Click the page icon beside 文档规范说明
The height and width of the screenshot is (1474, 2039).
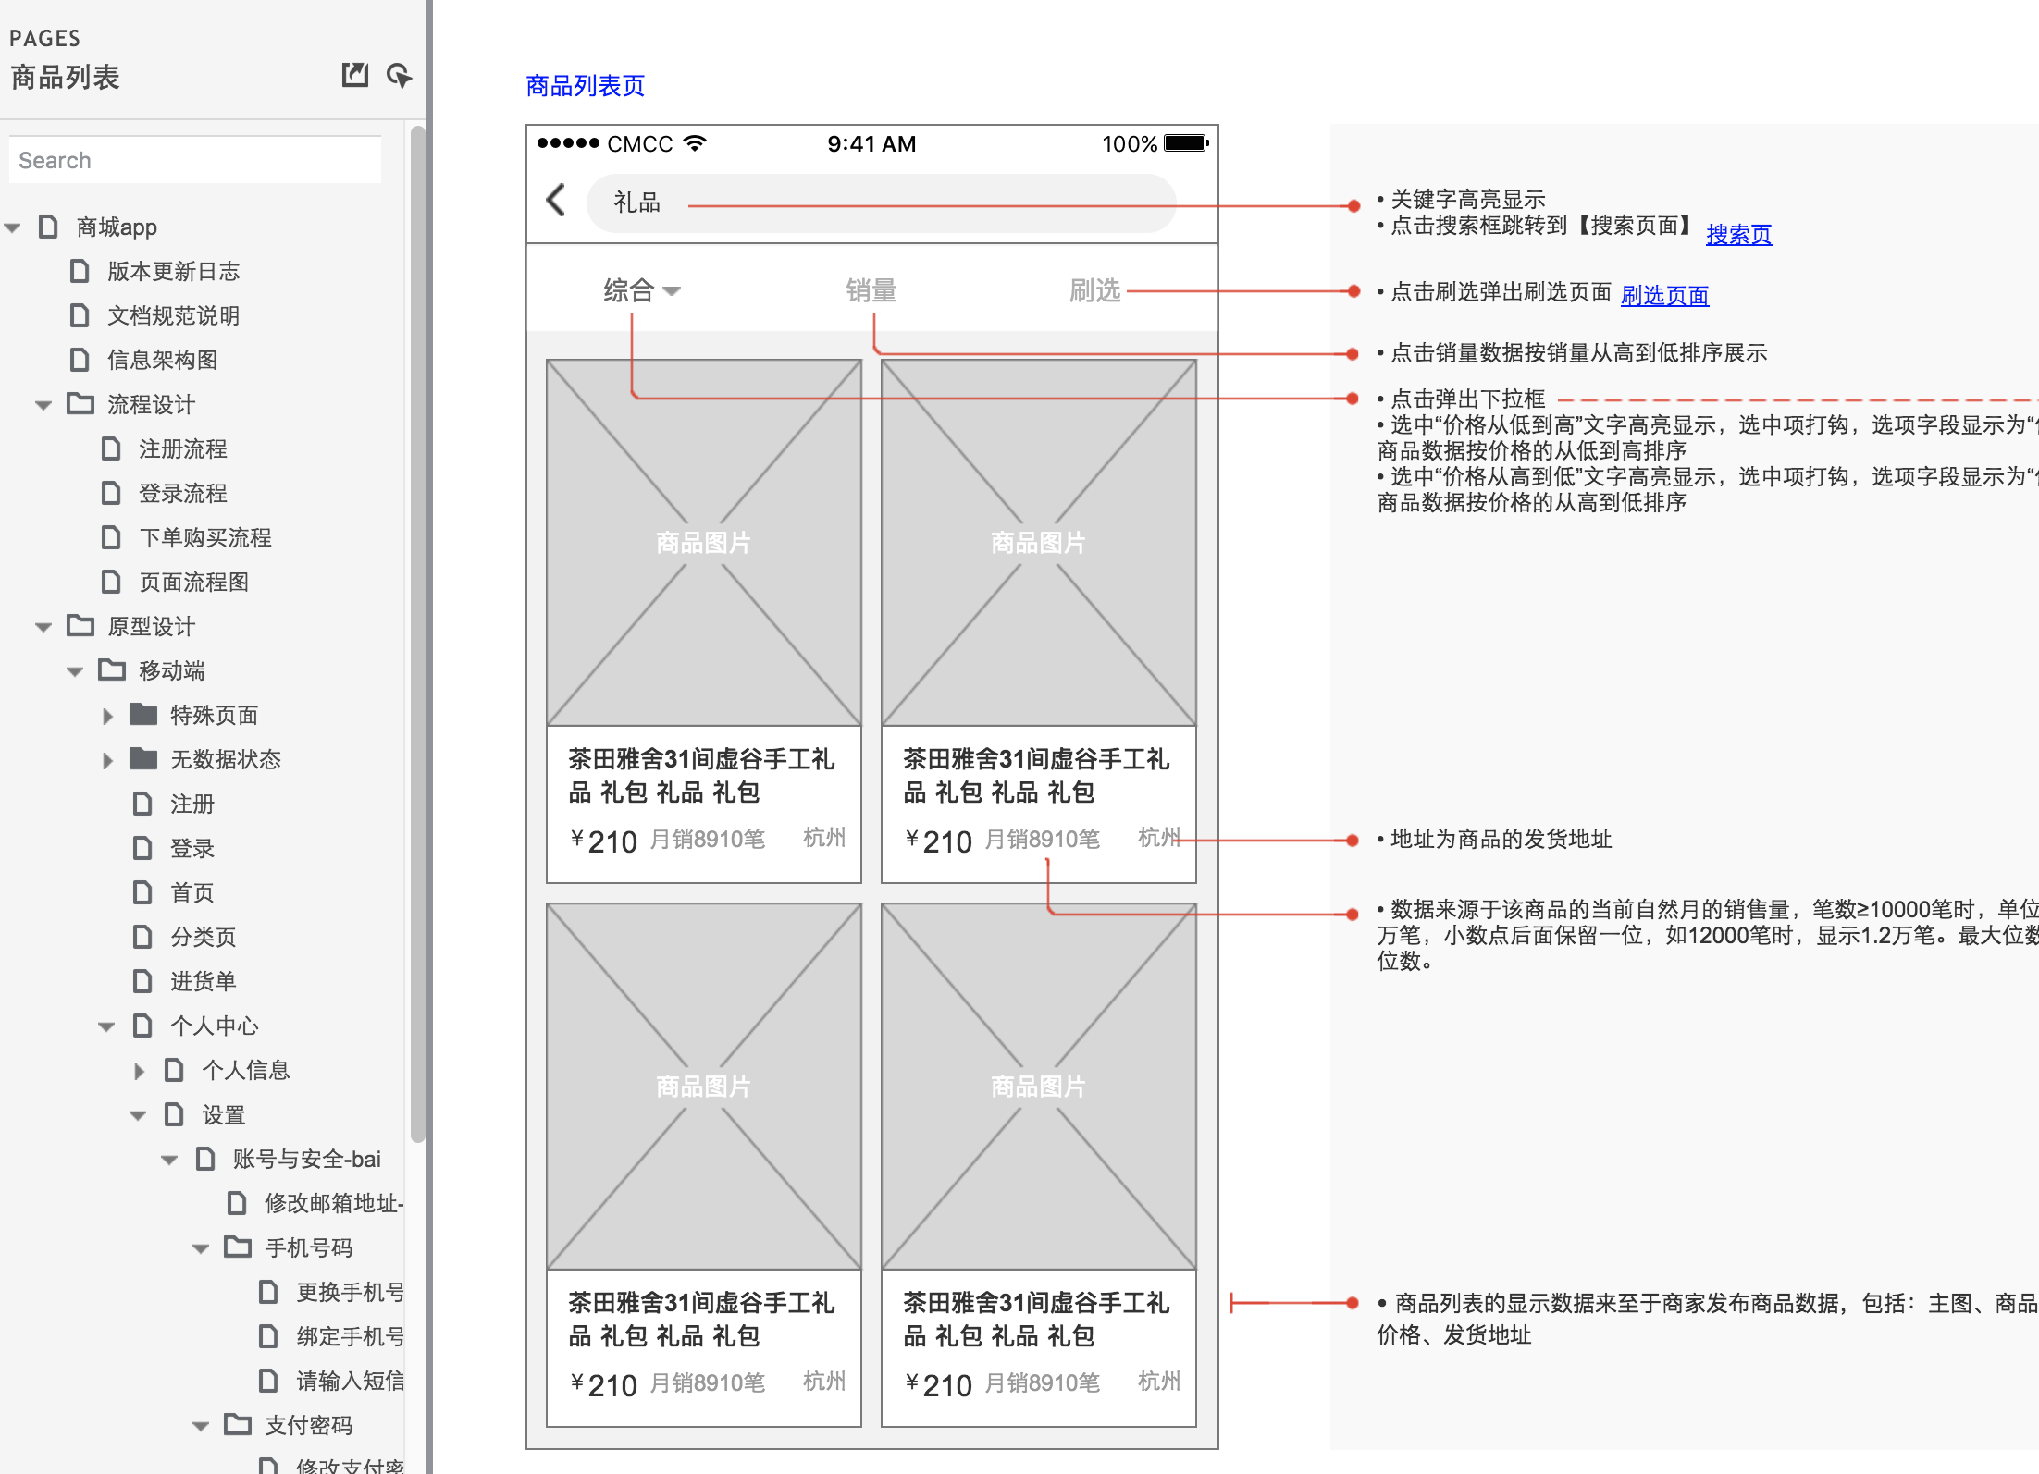80,315
